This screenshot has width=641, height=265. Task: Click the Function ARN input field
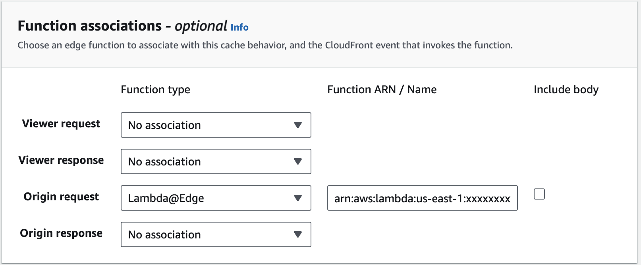(x=422, y=198)
